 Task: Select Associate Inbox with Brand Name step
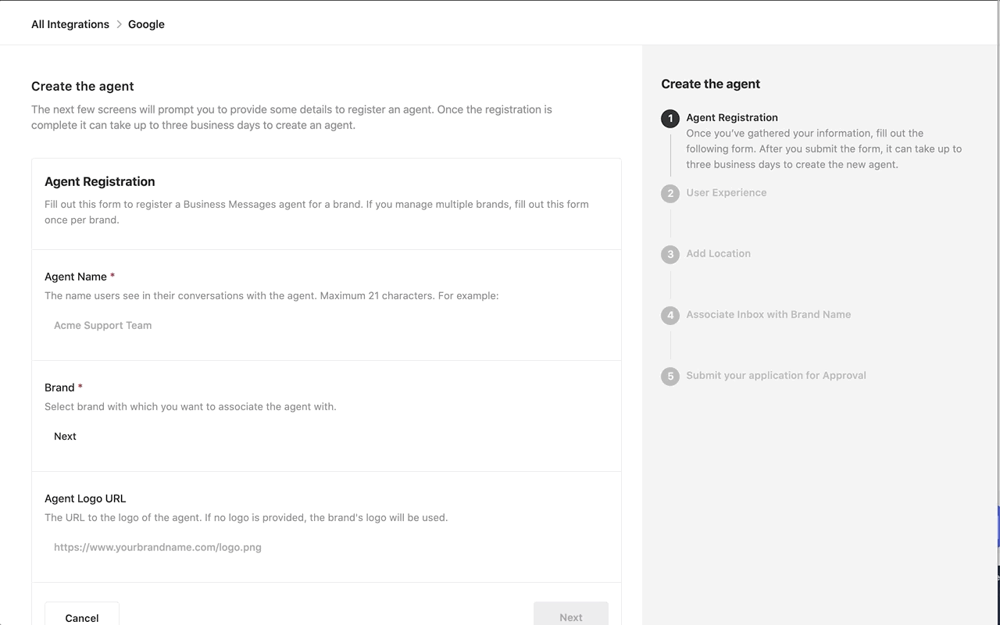pyautogui.click(x=769, y=315)
